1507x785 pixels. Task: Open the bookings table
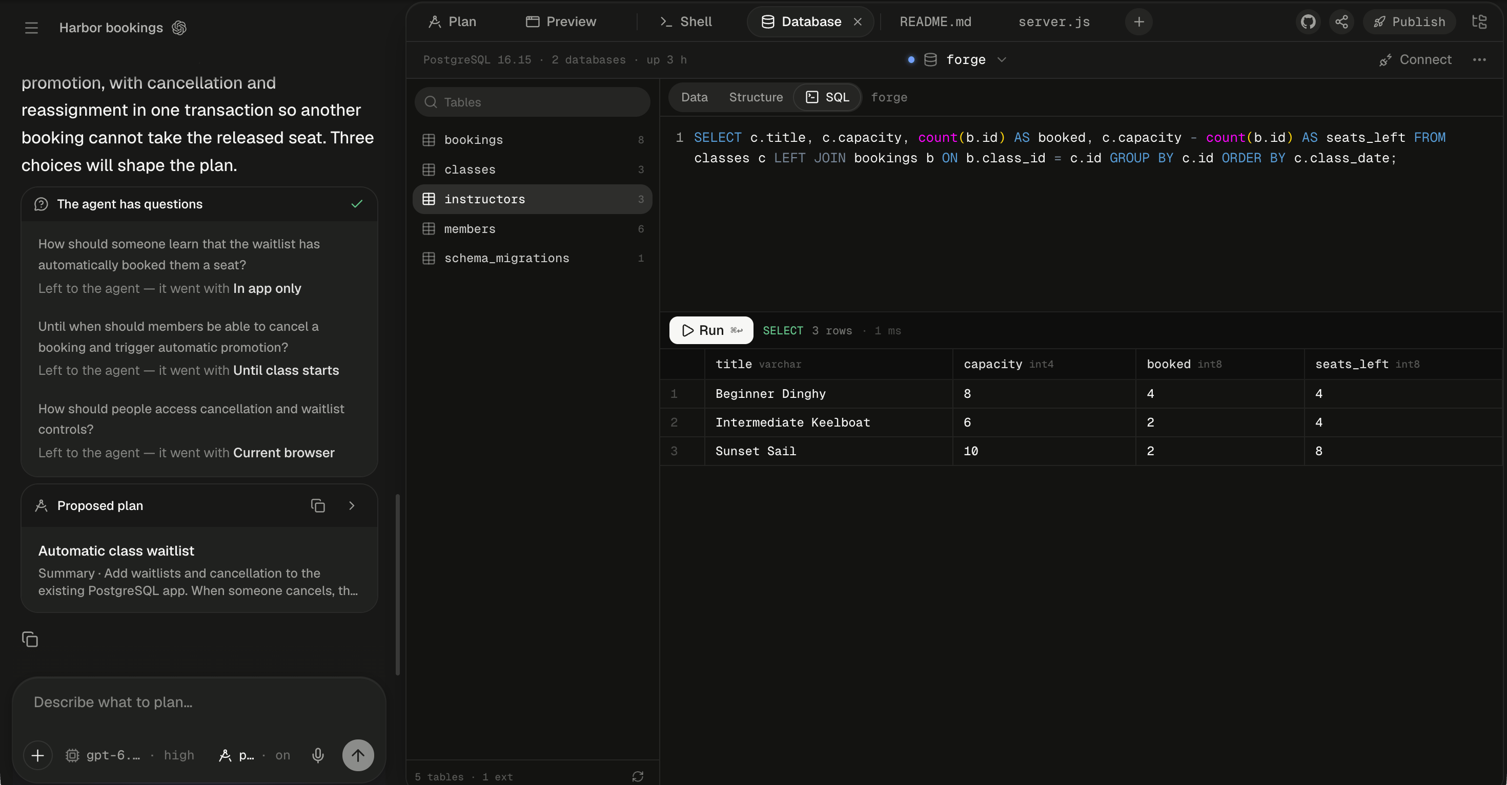(533, 140)
